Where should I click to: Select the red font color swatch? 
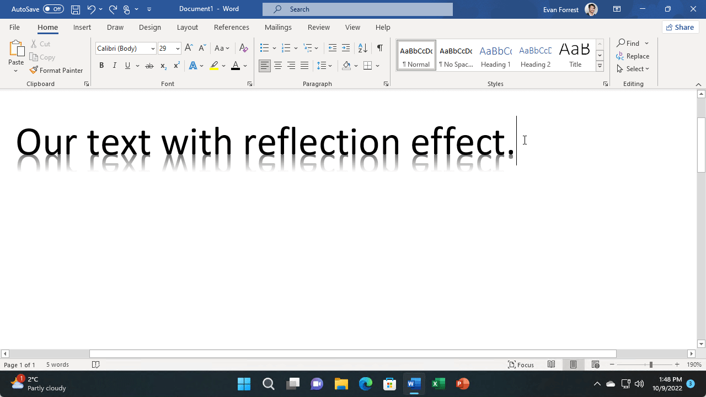[x=235, y=67]
